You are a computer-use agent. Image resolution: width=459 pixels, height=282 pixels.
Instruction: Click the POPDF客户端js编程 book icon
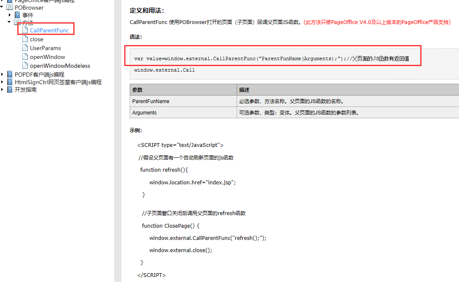[x=10, y=74]
